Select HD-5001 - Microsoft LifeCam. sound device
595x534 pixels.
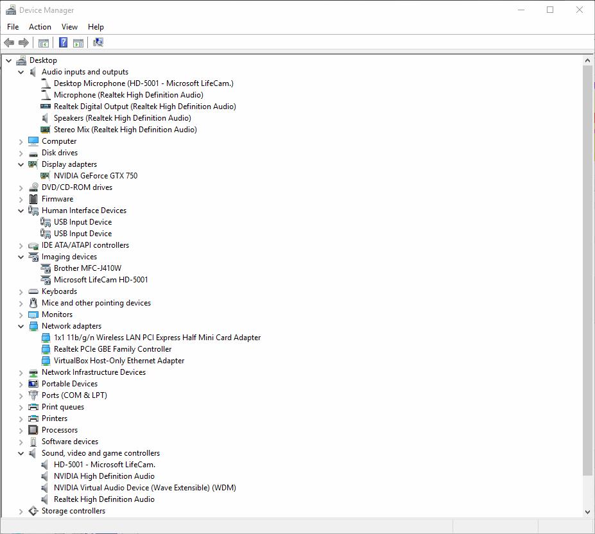105,465
